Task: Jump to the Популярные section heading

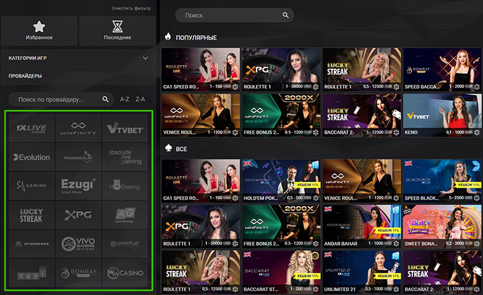Action: tap(196, 37)
